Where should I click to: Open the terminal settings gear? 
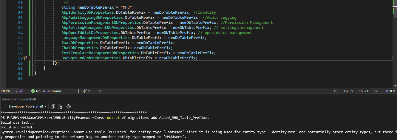[69, 106]
